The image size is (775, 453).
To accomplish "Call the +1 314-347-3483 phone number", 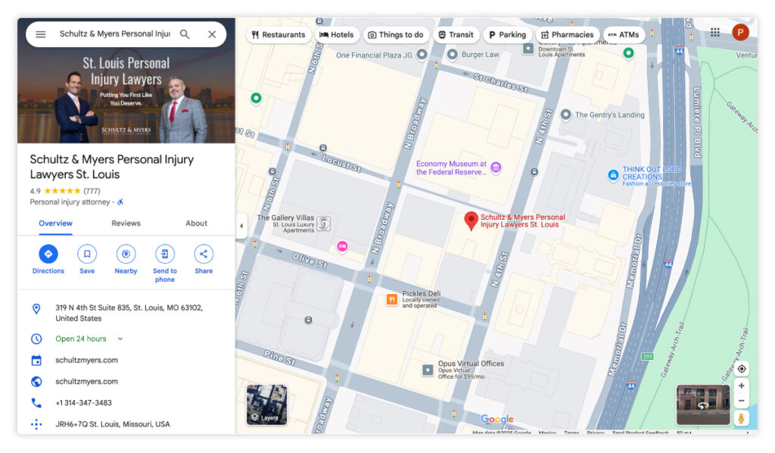I will (83, 402).
